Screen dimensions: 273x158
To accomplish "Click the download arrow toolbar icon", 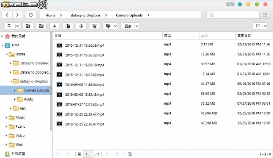I will pos(54,26).
